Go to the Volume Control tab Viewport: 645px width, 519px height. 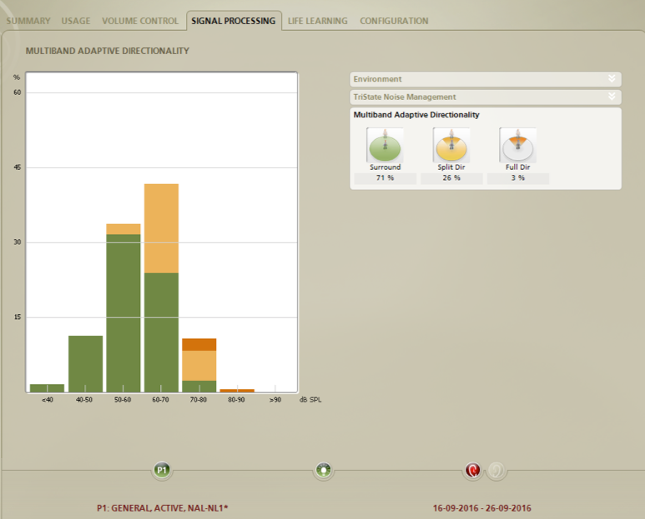(140, 21)
